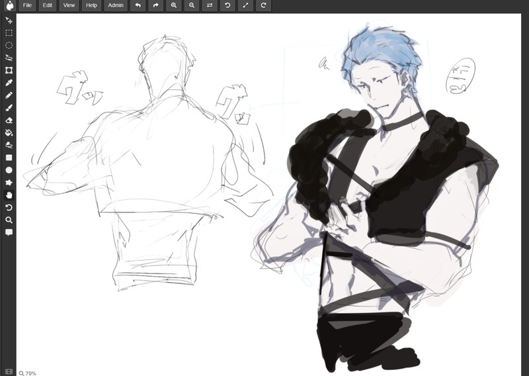Select the Elliptical selection tool

pos(9,45)
